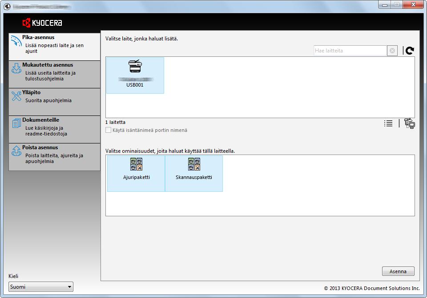Click the Ajuripaketti package icon
The height and width of the screenshot is (298, 427).
point(136,164)
